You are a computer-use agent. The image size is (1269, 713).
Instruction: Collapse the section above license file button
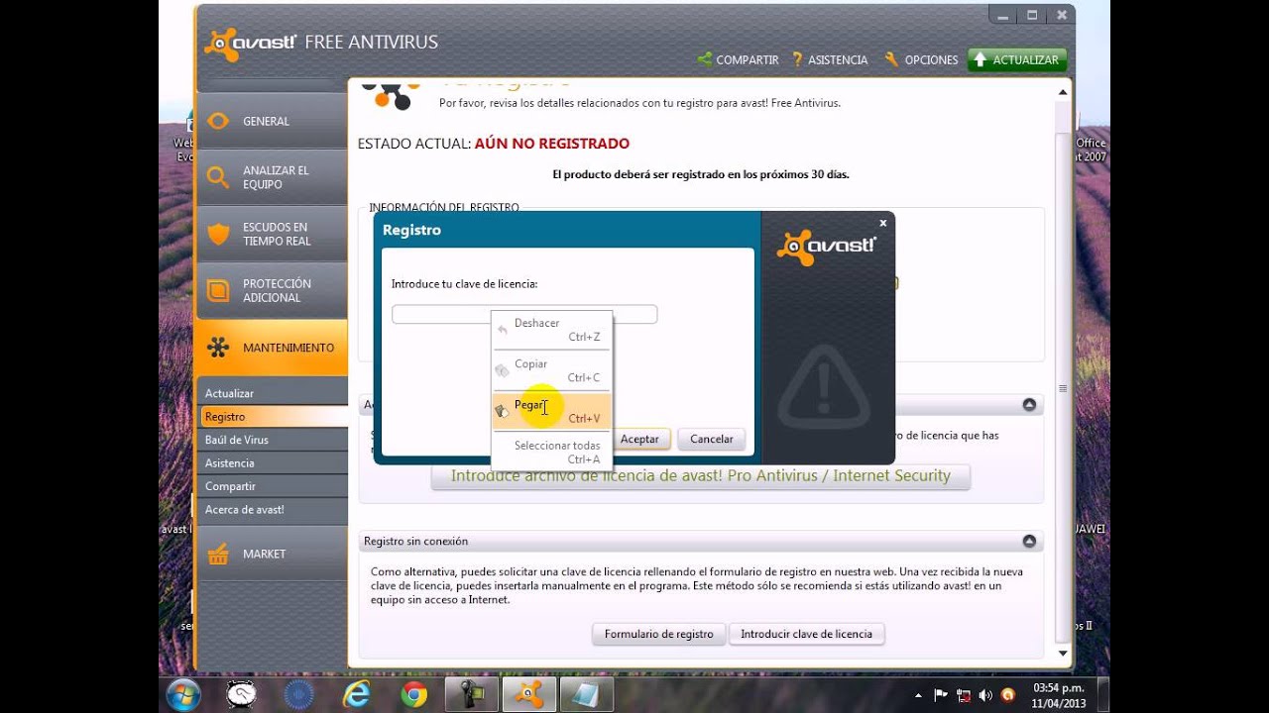click(x=1029, y=404)
